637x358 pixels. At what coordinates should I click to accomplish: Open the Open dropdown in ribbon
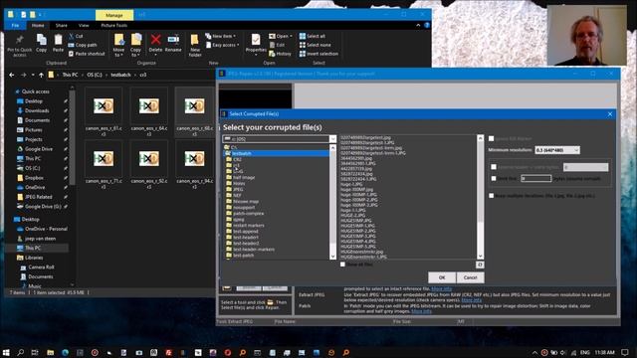(x=281, y=36)
